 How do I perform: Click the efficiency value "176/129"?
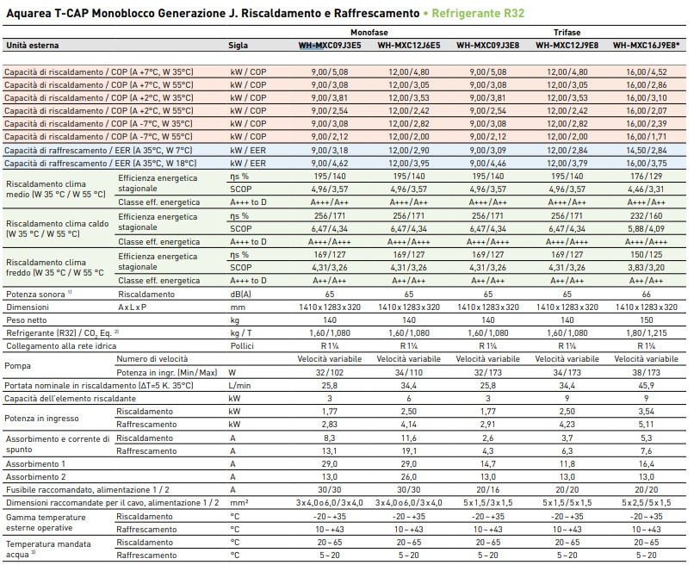tap(646, 176)
